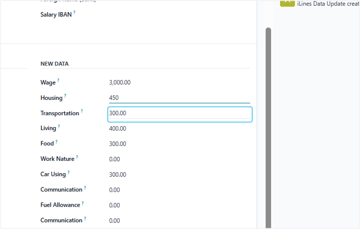The image size is (360, 229).
Task: Open the iLines Data Update message
Action: [x=328, y=4]
